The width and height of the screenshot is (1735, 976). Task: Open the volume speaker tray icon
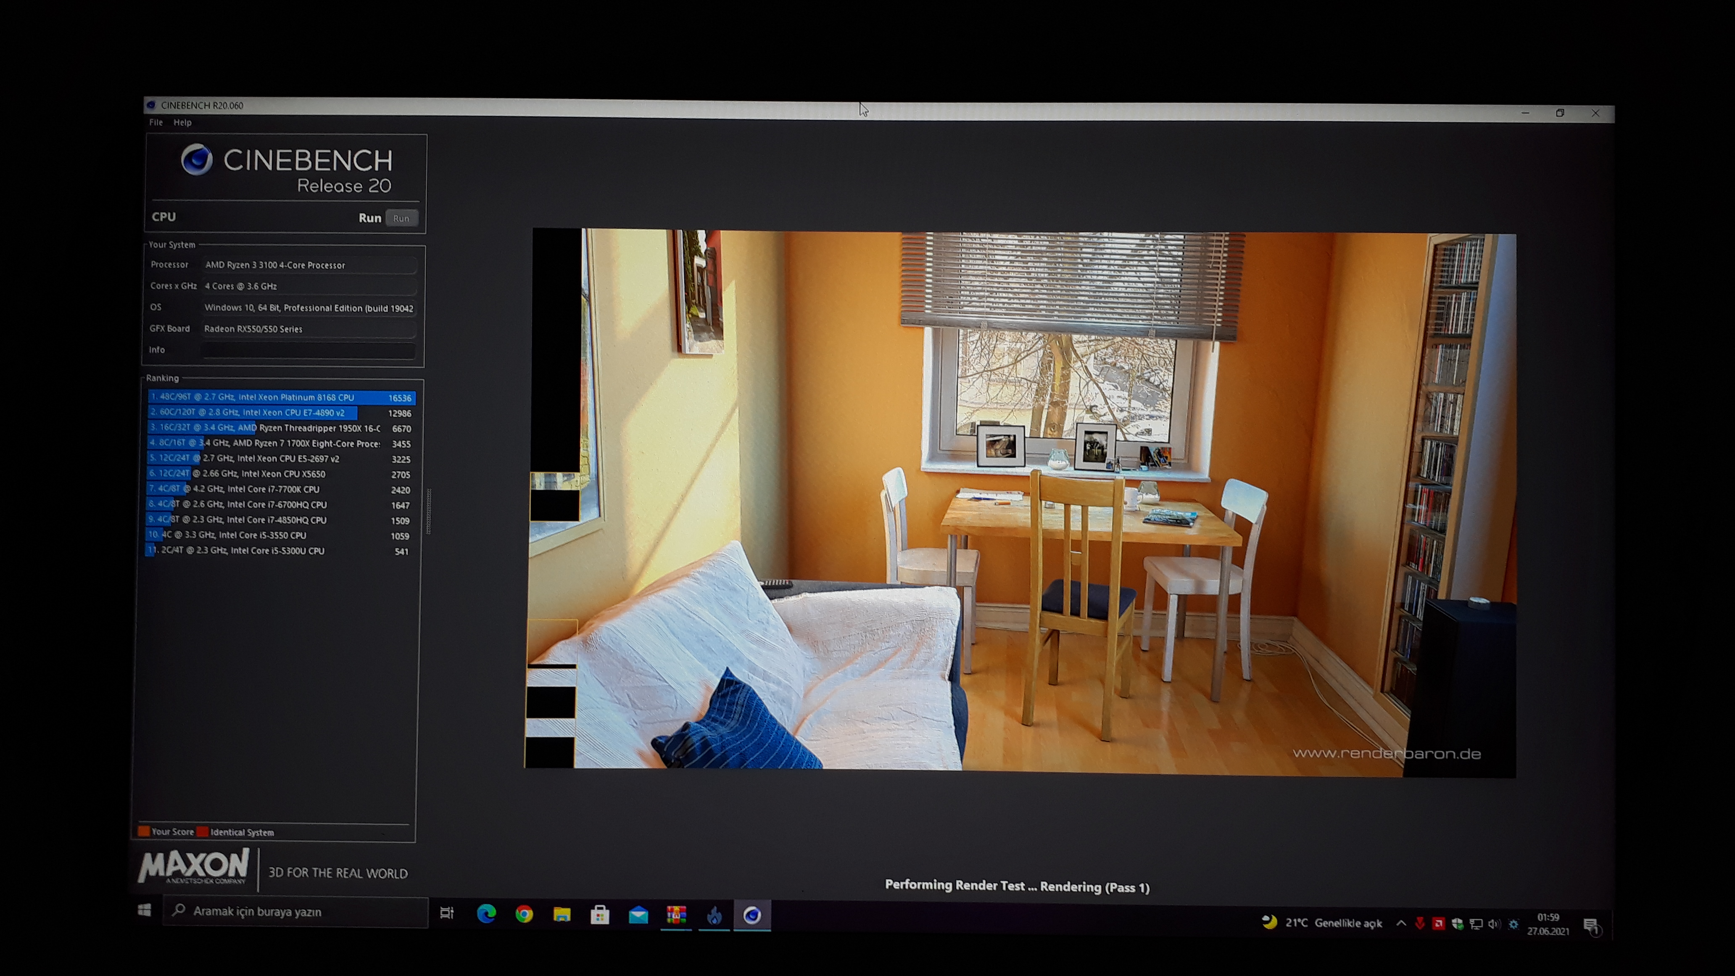1494,924
